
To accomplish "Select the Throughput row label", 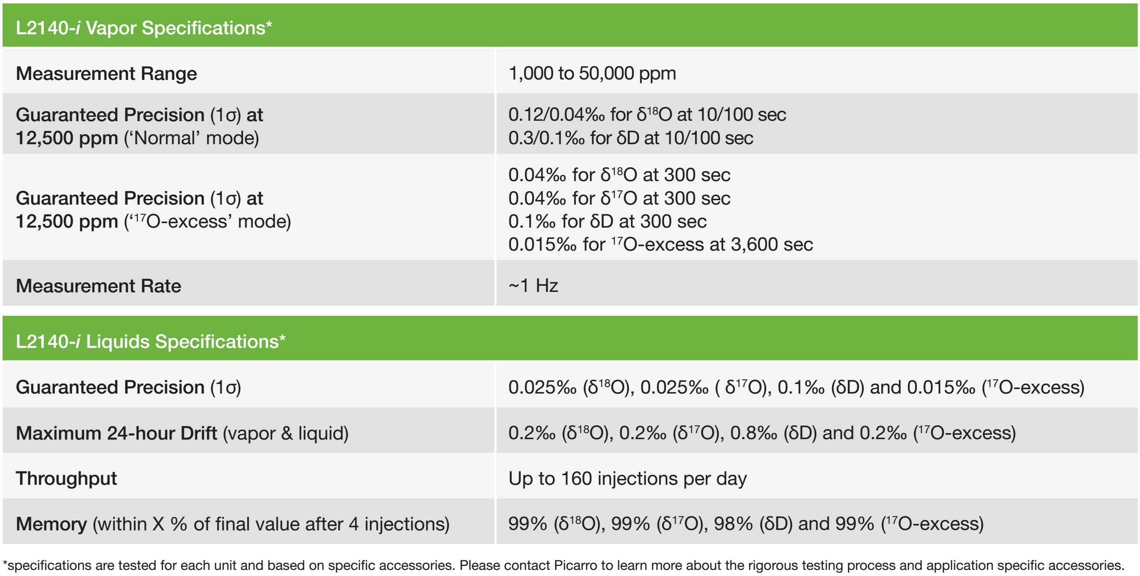I will click(67, 478).
